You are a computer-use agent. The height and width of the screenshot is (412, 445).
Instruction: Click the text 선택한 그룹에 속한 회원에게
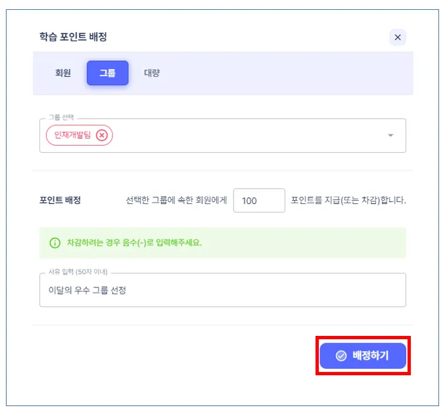click(x=176, y=201)
